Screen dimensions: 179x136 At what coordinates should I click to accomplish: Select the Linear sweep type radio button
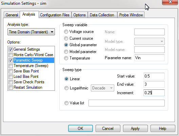[66, 79]
